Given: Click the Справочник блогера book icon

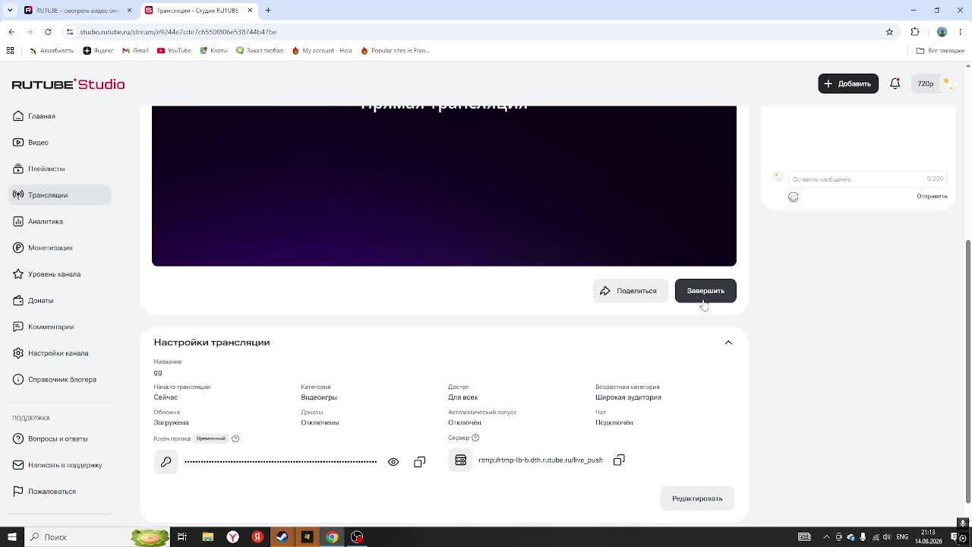Looking at the screenshot, I should pyautogui.click(x=18, y=379).
